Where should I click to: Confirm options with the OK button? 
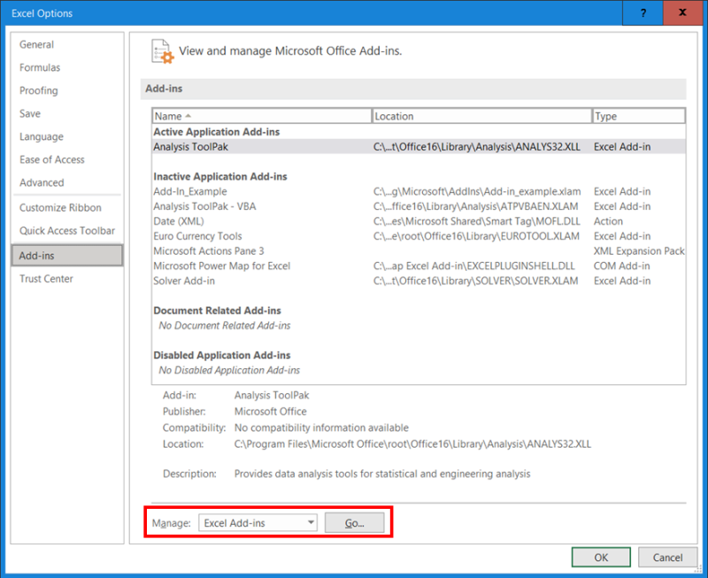click(601, 558)
